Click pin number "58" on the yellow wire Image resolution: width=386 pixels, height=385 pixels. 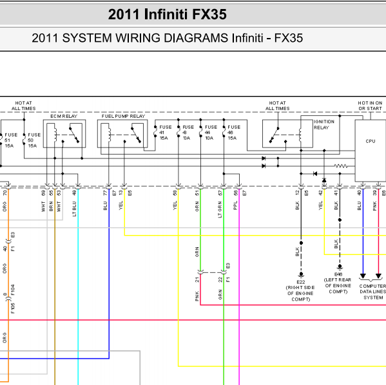(175, 193)
